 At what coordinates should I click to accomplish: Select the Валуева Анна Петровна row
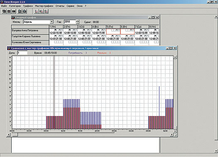point(30,31)
